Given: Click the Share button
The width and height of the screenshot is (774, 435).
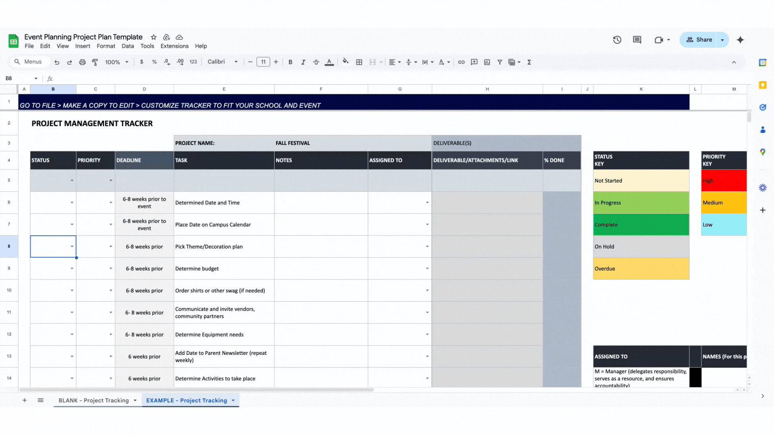Looking at the screenshot, I should [699, 40].
